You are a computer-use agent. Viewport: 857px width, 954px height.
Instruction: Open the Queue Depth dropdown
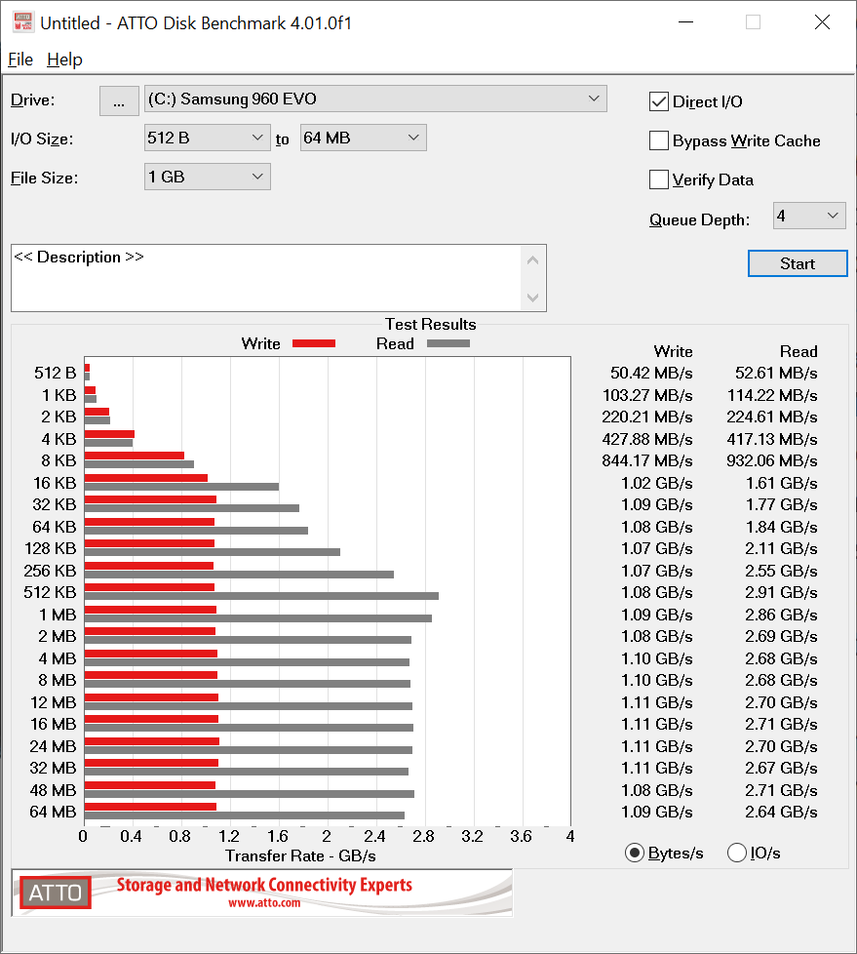(x=809, y=216)
